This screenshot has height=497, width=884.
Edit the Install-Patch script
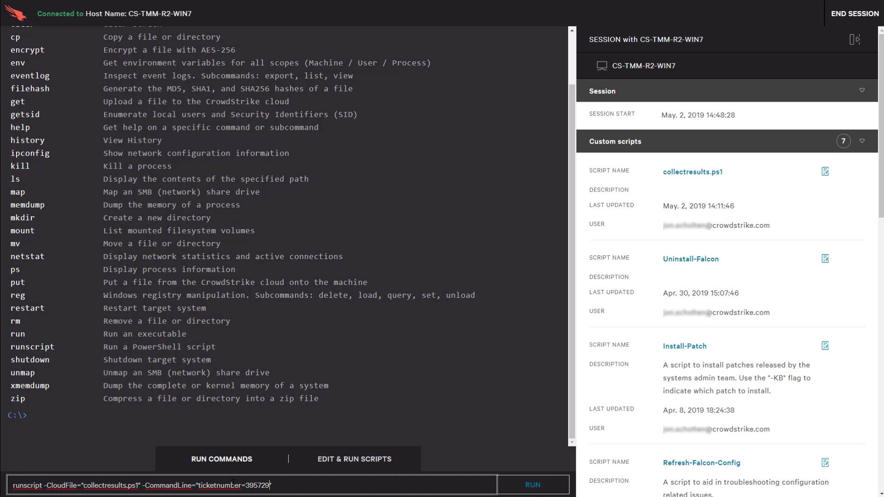point(825,346)
